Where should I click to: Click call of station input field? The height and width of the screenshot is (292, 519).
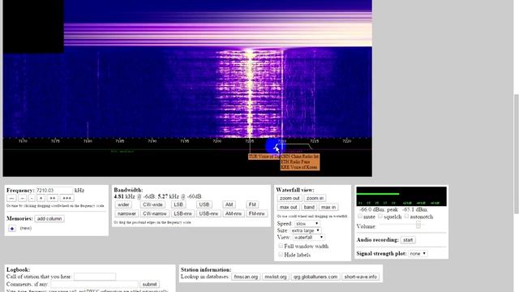coord(95,277)
